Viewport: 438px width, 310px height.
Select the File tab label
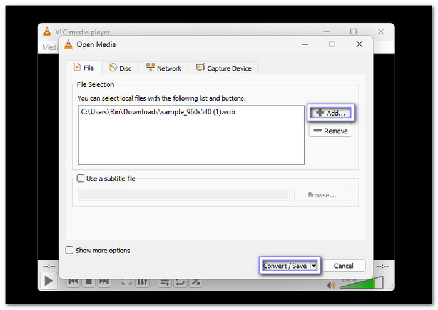(x=89, y=67)
